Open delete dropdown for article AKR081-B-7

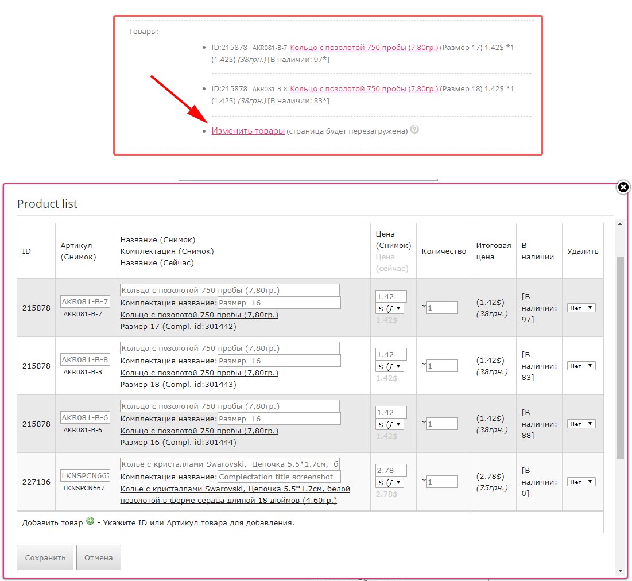click(581, 308)
